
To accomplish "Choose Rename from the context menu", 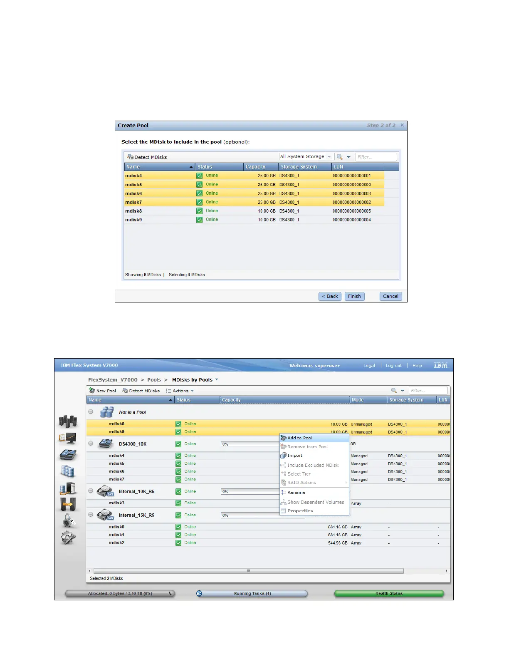I will pyautogui.click(x=314, y=492).
